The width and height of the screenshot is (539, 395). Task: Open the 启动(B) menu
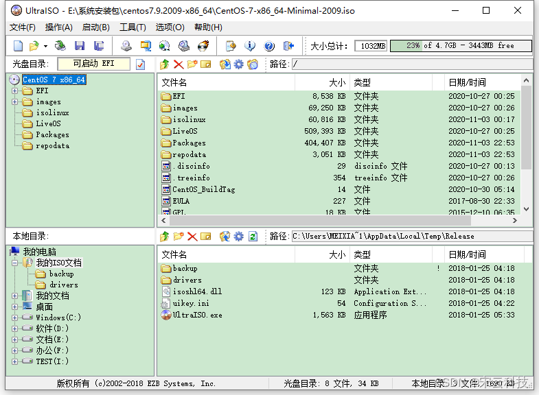[x=96, y=27]
